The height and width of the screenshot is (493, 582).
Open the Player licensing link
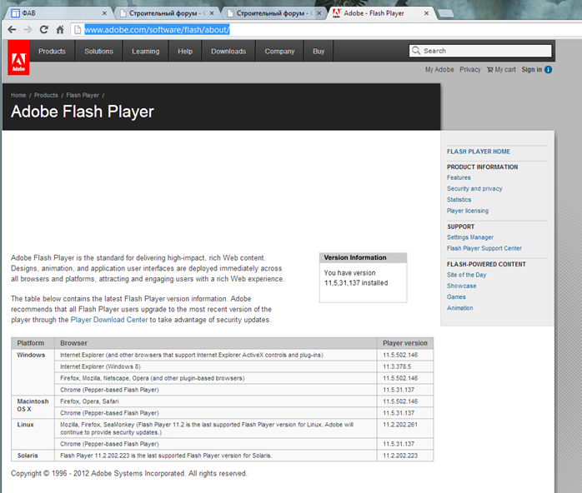(468, 211)
